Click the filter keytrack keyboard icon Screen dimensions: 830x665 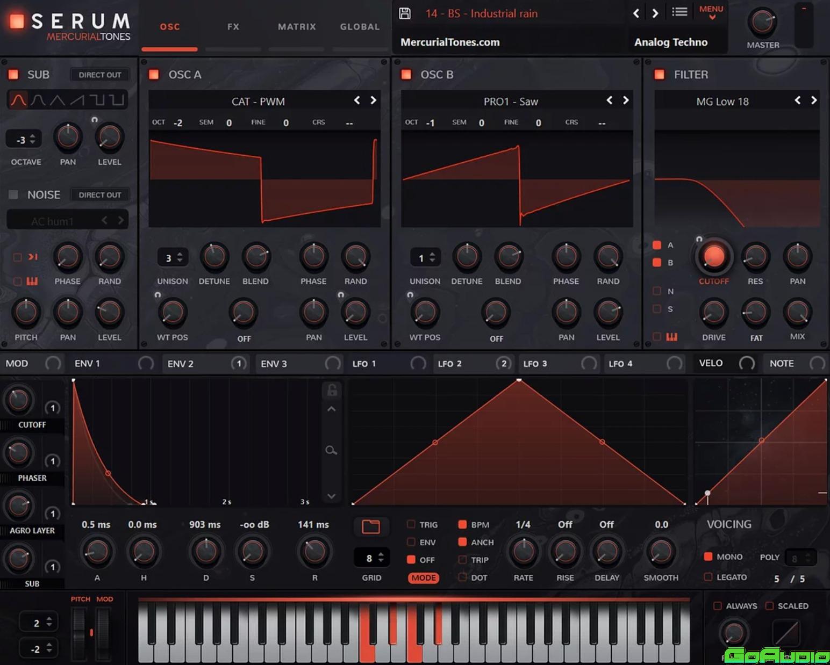point(671,337)
